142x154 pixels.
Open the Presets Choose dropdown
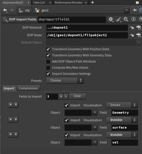coord(65,80)
